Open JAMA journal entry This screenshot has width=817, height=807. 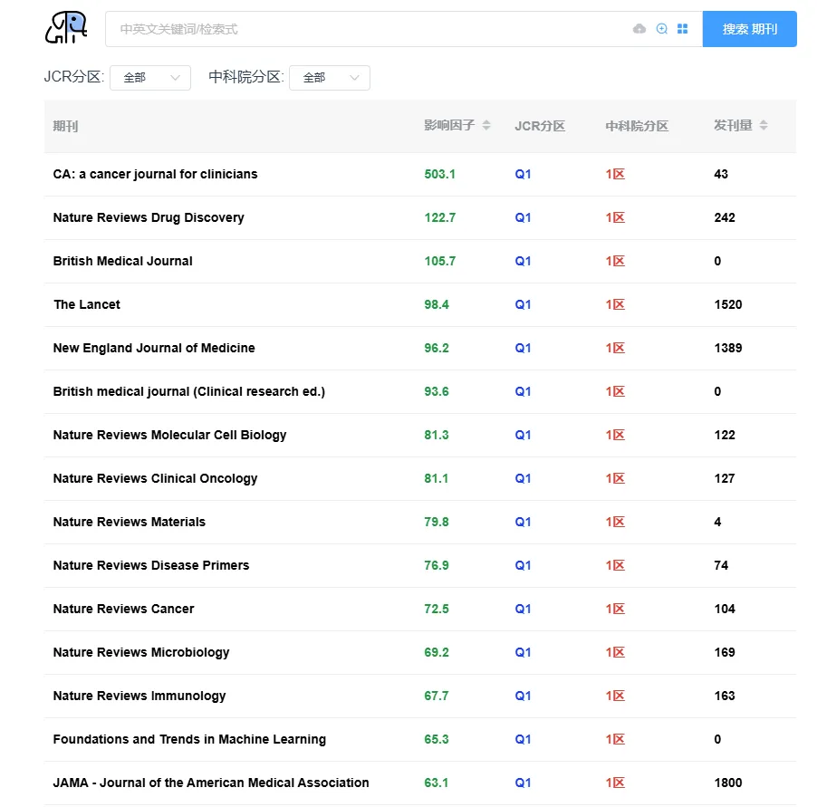pyautogui.click(x=211, y=783)
